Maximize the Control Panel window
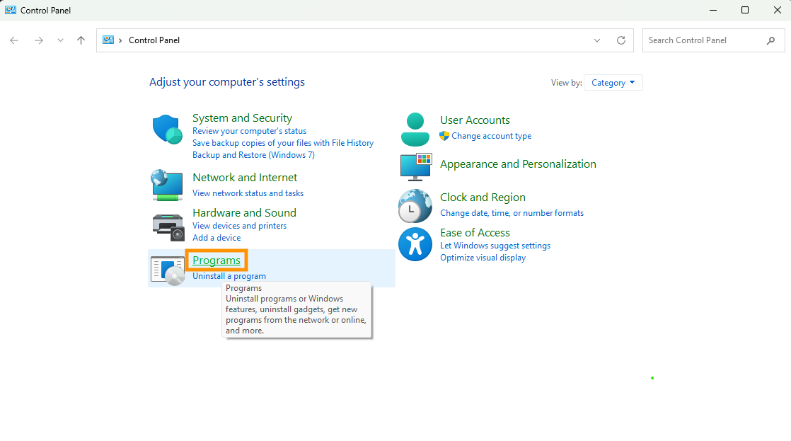The image size is (791, 441). coord(744,10)
